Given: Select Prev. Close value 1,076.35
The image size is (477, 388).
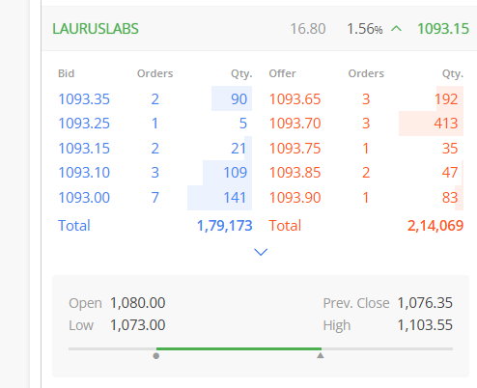Looking at the screenshot, I should coord(425,303).
